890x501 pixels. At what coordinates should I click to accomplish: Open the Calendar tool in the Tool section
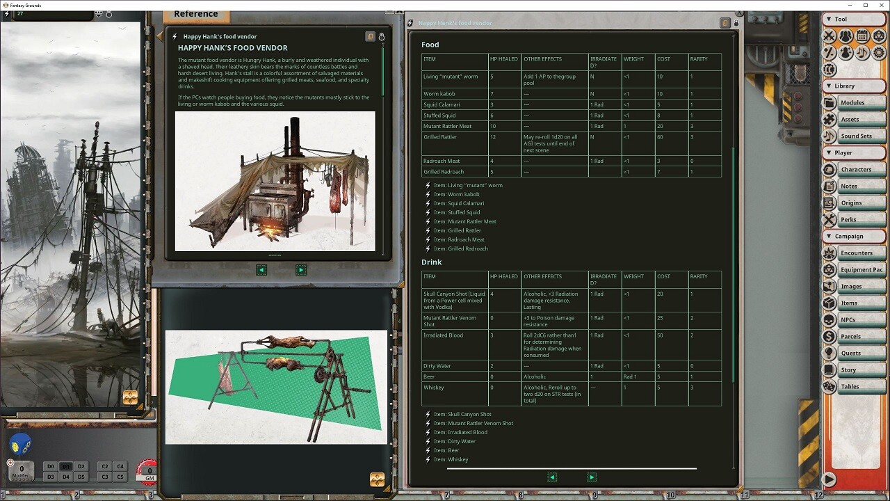[x=861, y=34]
